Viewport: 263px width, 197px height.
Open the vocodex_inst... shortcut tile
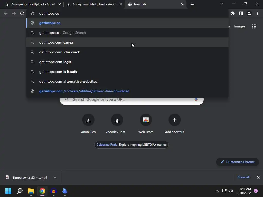[x=117, y=124]
